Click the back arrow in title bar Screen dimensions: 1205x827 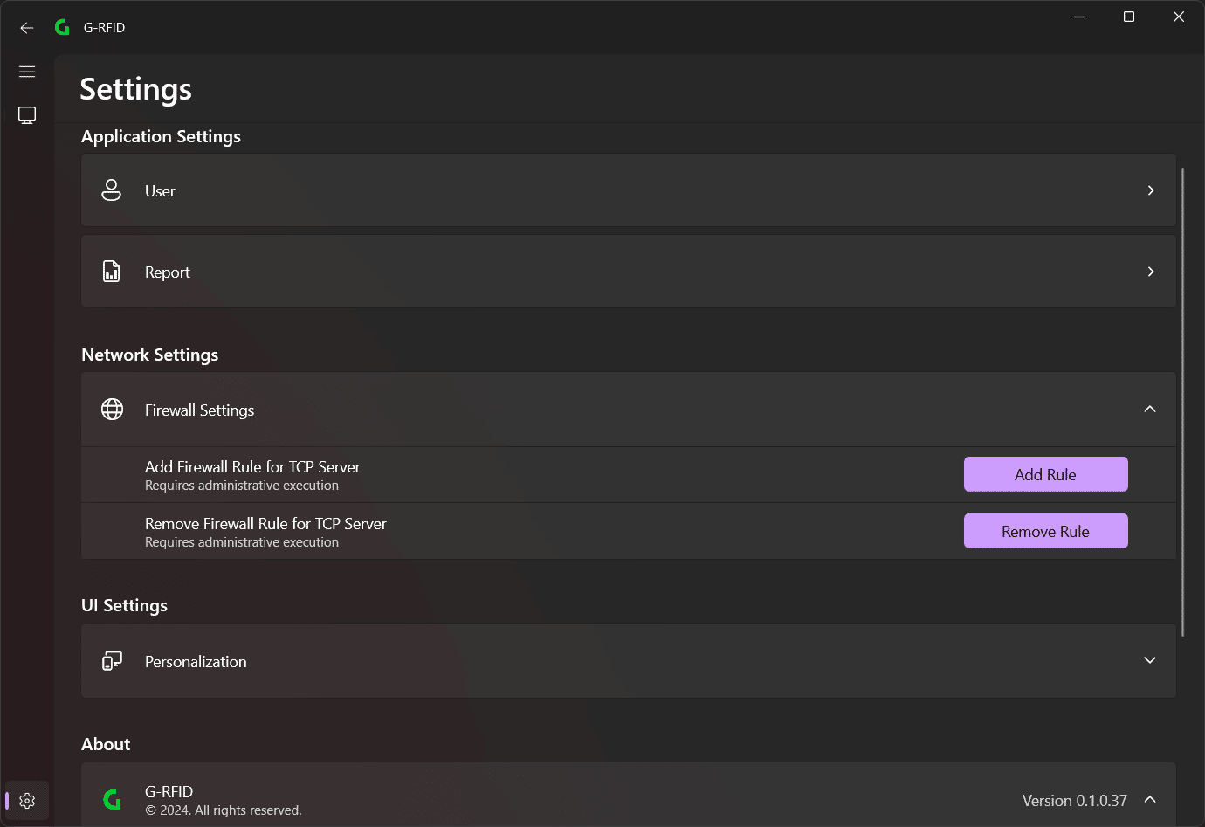coord(27,28)
